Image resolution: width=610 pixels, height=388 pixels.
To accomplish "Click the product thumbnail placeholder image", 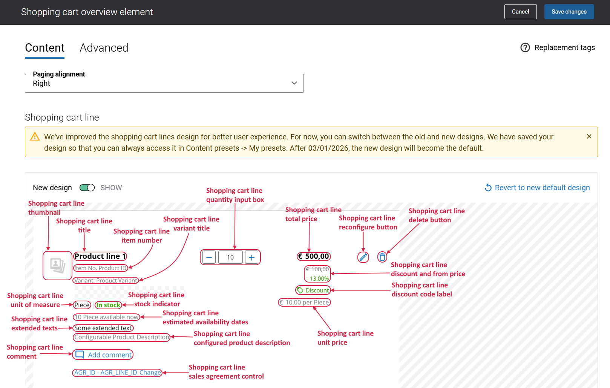I will coord(57,266).
